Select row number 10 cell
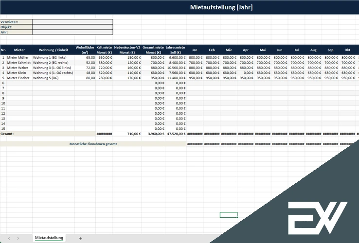 point(3,103)
